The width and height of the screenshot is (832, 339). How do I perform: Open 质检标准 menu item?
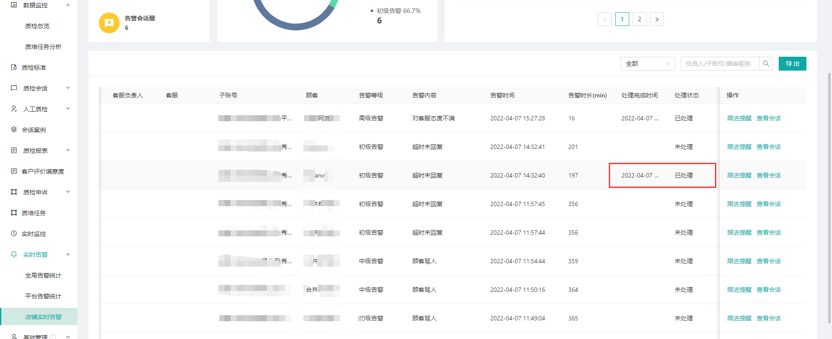point(34,68)
